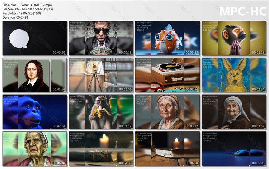Select the 00:01:18 praying monkey thumbnail
The image size is (269, 169).
click(234, 38)
